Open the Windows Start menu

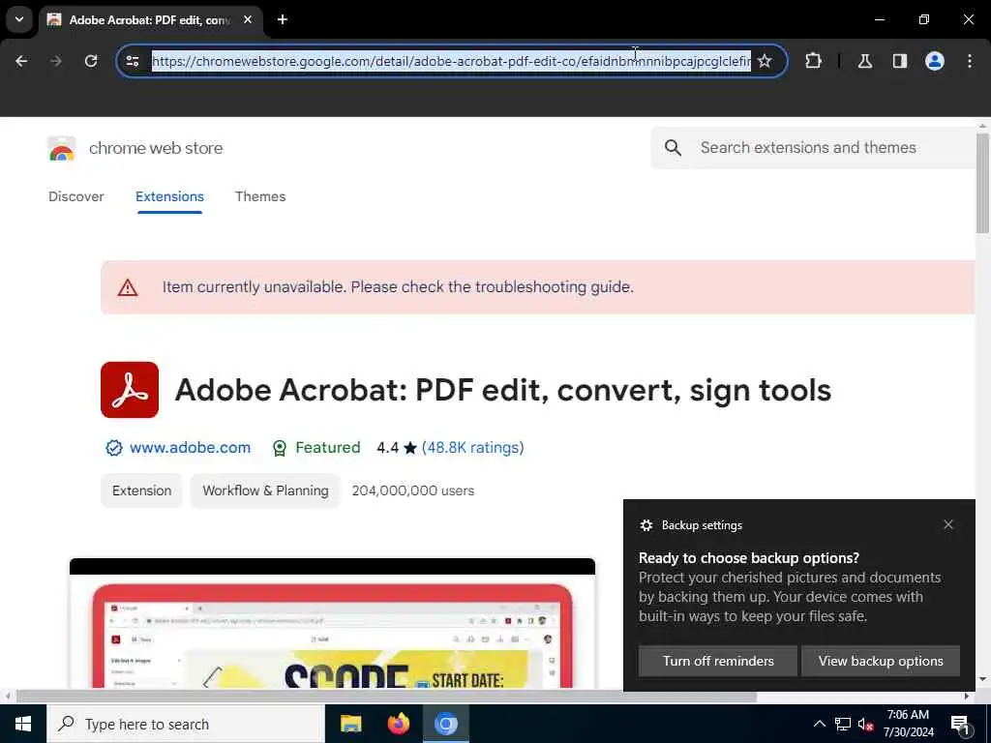click(23, 724)
